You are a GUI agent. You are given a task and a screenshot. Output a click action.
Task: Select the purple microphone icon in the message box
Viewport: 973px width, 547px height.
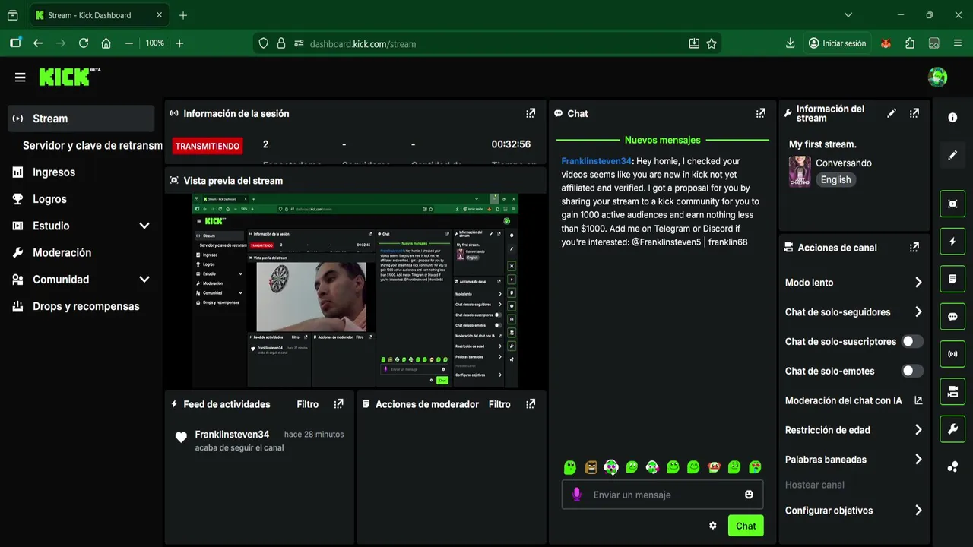pos(577,495)
